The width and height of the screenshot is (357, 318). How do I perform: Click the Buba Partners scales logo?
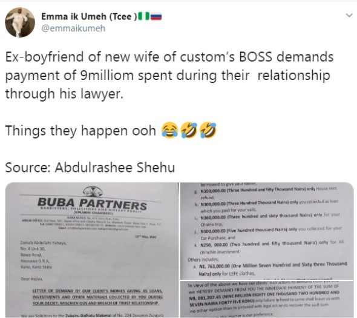[93, 191]
